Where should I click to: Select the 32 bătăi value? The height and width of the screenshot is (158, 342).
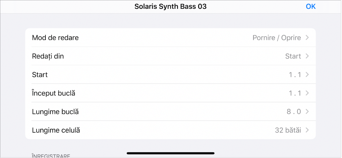click(x=288, y=130)
